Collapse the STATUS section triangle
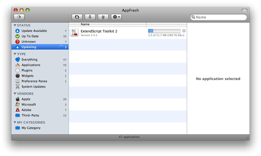The width and height of the screenshot is (261, 156). (15, 25)
